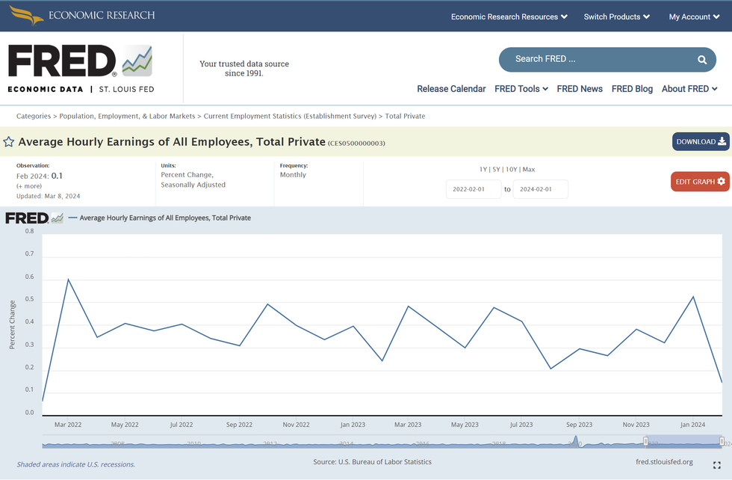Click the fullscreen icon below the chart

[716, 465]
